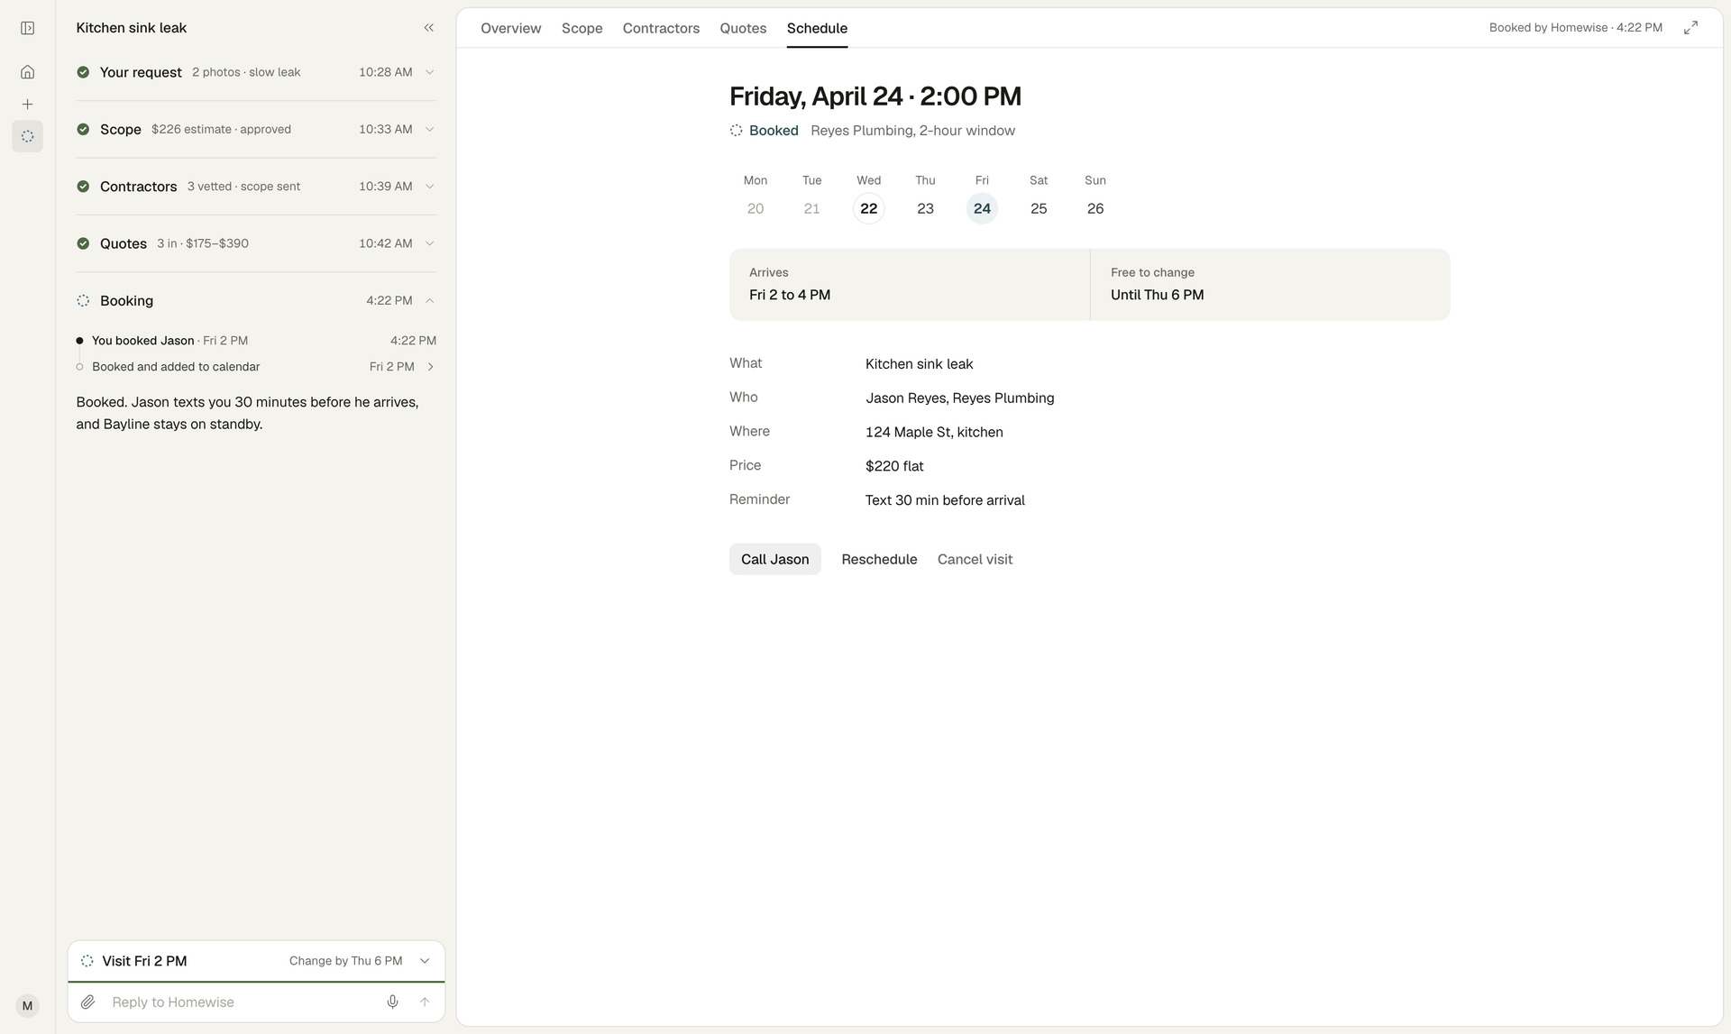This screenshot has width=1731, height=1034.
Task: Select Wed 22 in the week strip
Action: point(868,208)
